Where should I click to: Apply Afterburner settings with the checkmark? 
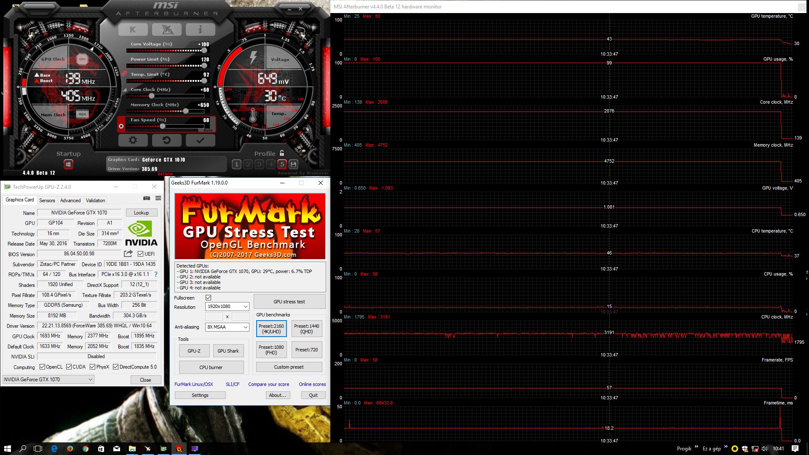click(x=200, y=140)
